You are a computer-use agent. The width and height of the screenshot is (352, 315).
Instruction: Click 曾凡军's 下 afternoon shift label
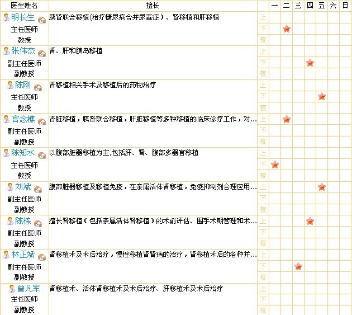tap(263, 299)
